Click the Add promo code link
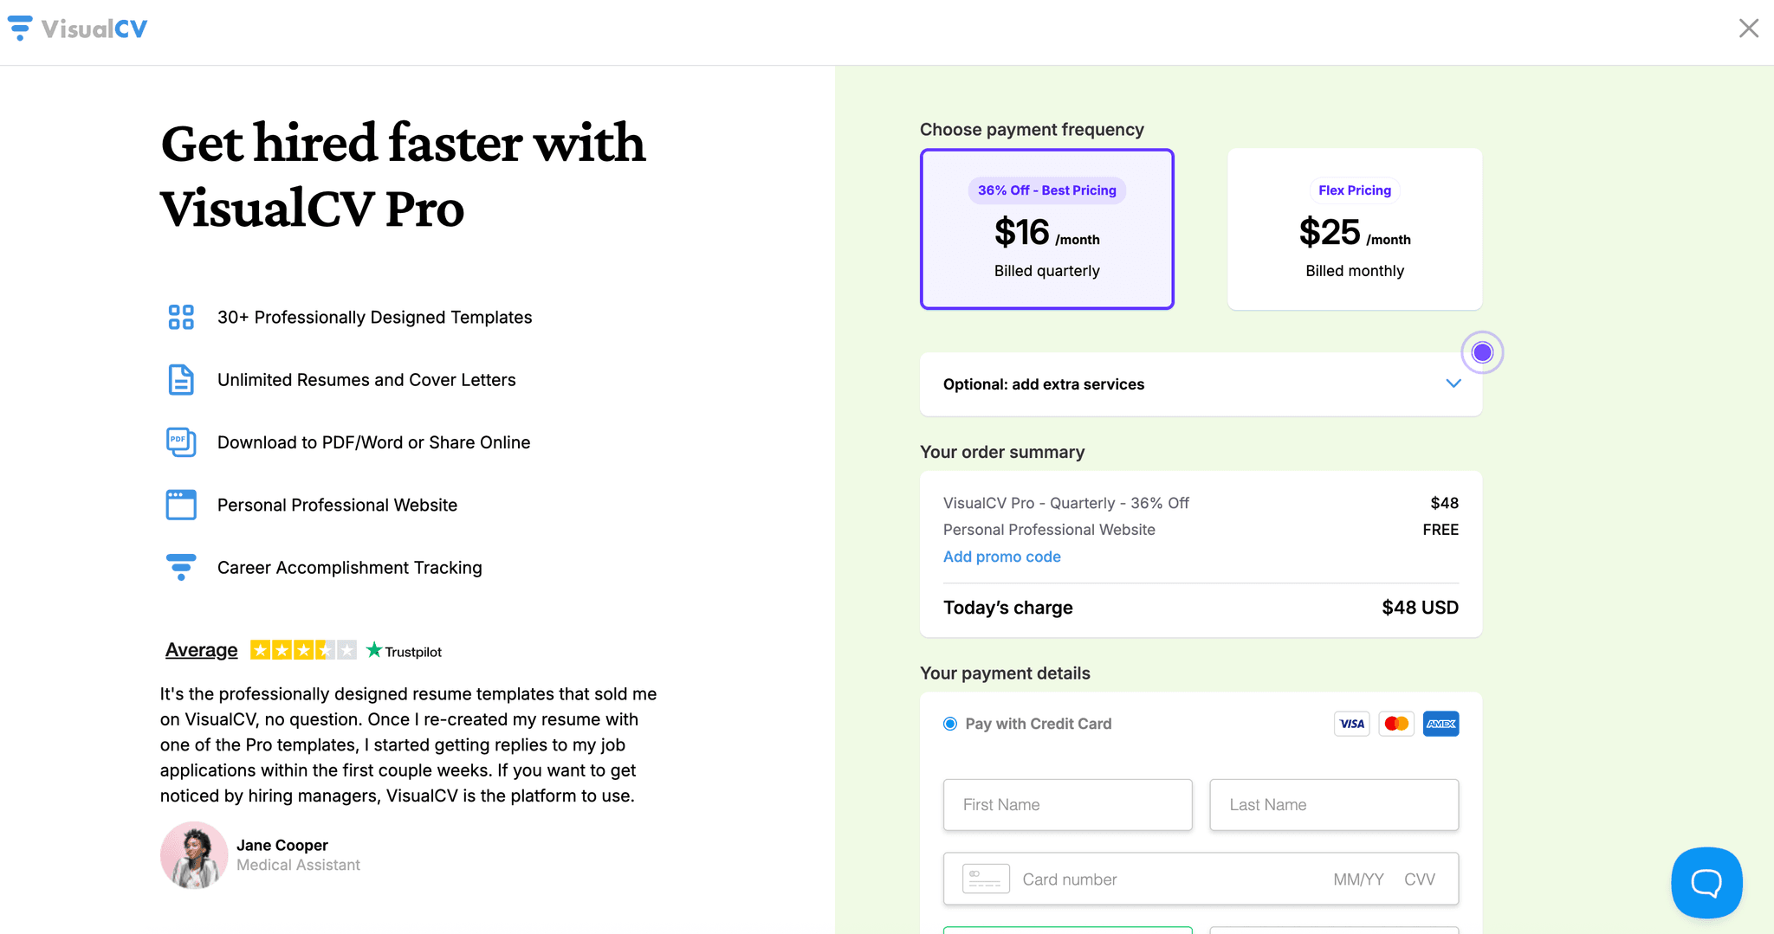 (x=1001, y=557)
